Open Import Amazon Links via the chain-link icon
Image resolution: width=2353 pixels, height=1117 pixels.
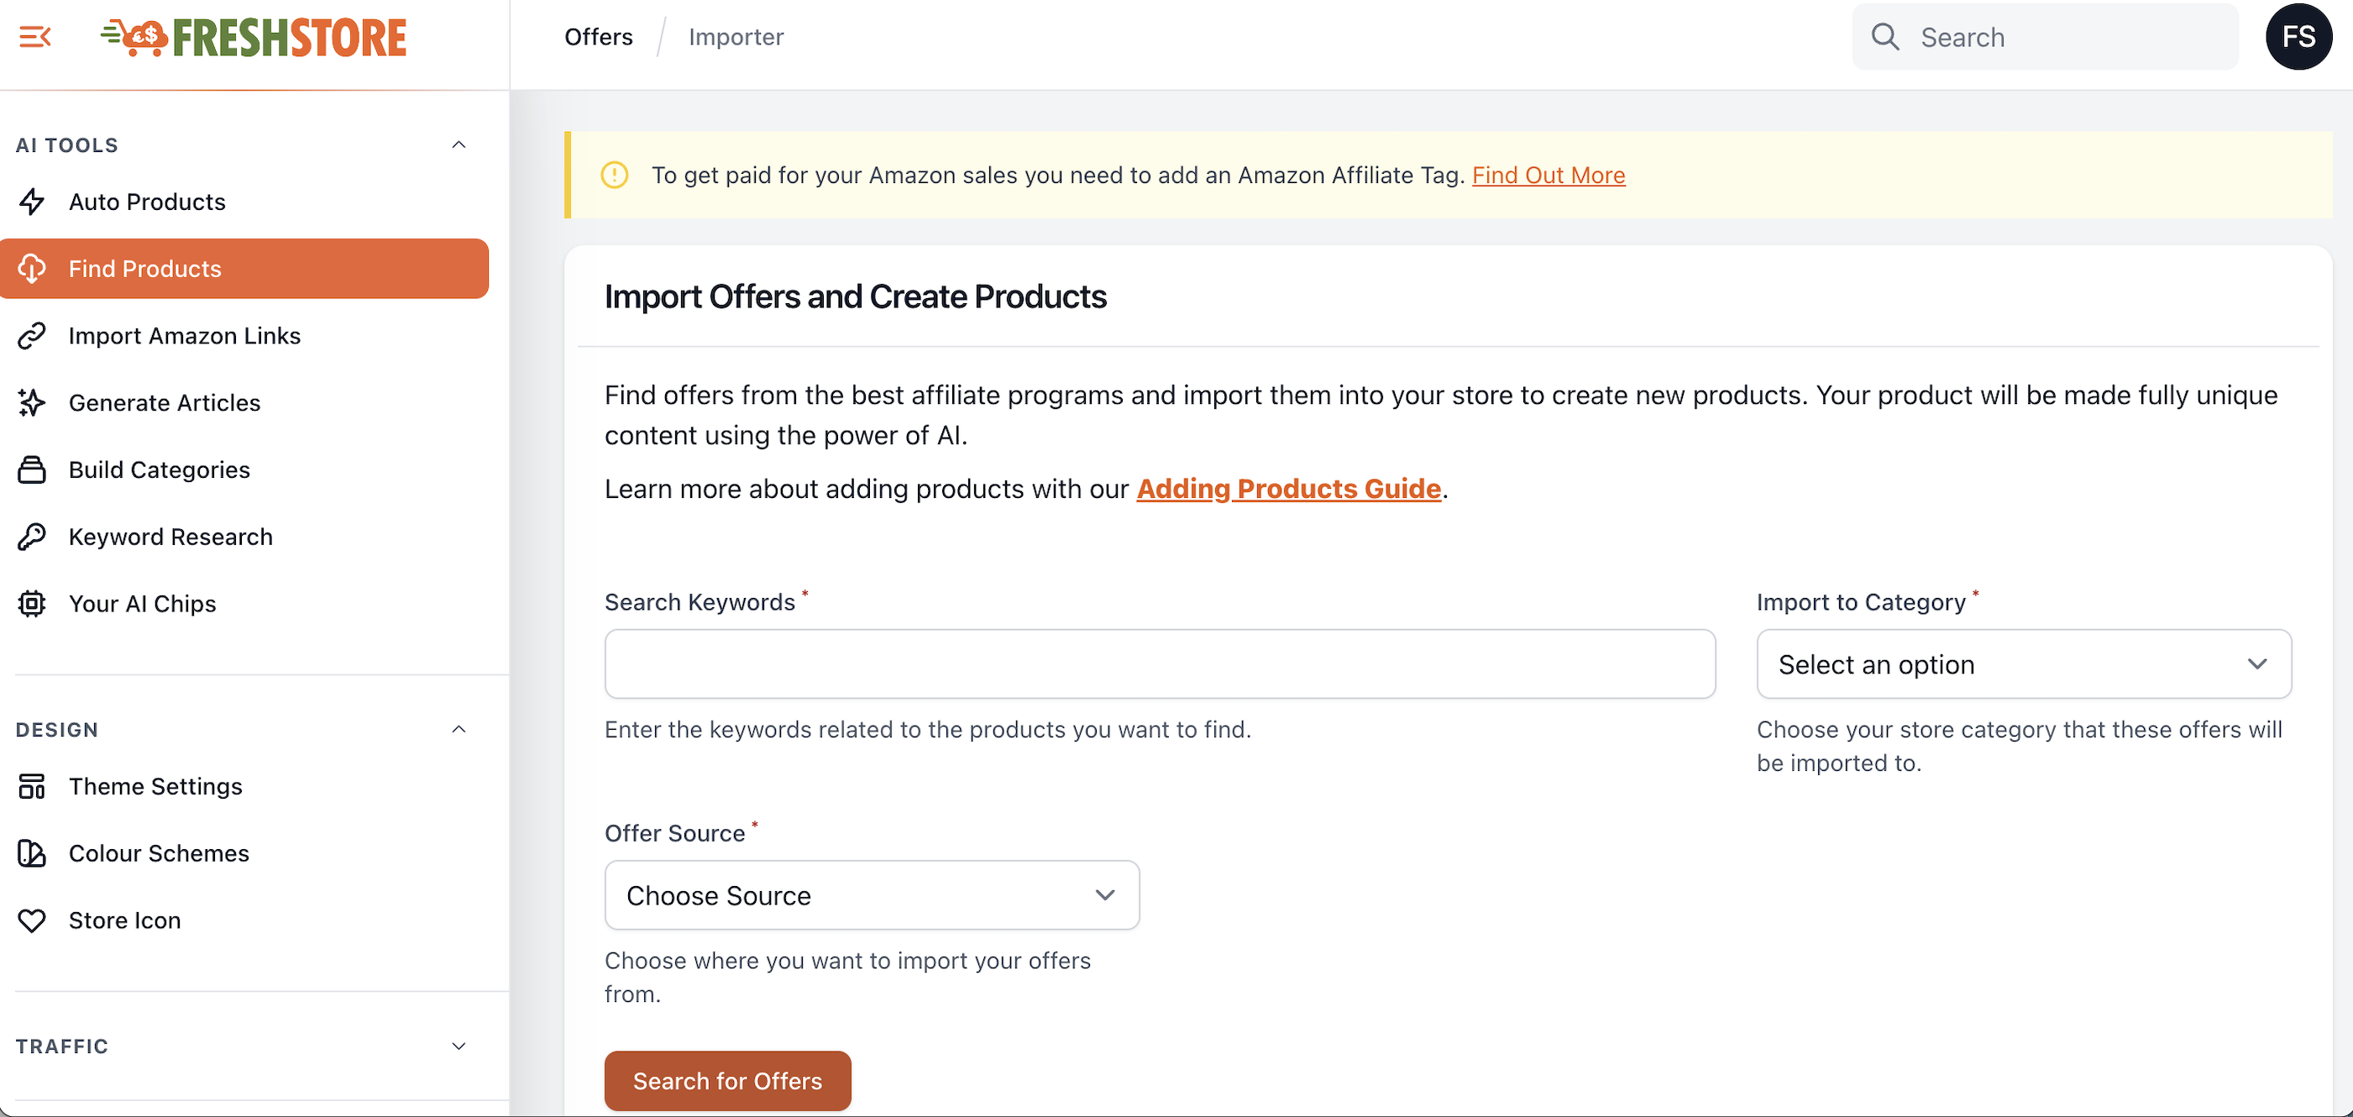[32, 336]
